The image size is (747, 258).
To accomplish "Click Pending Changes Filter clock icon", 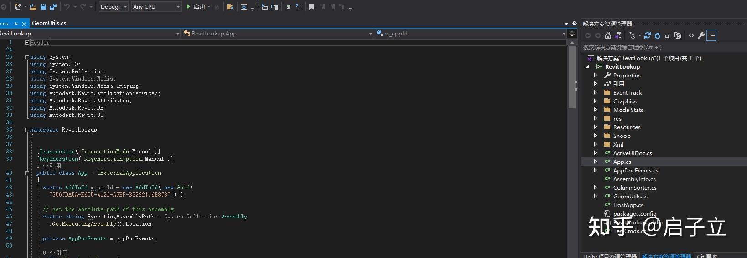I will point(633,35).
